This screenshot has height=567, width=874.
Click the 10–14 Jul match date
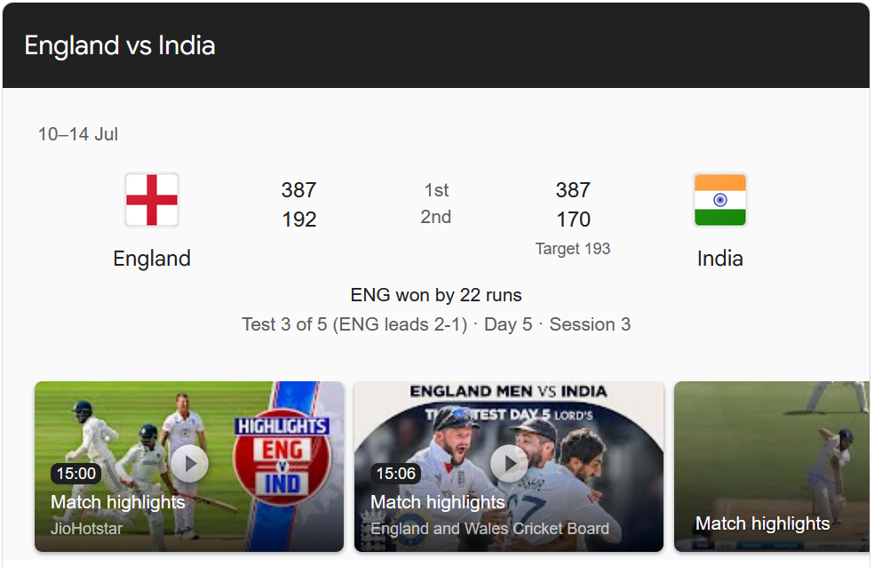[x=78, y=134]
